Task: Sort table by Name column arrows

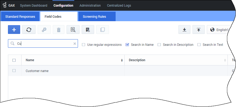Action: [x=122, y=60]
